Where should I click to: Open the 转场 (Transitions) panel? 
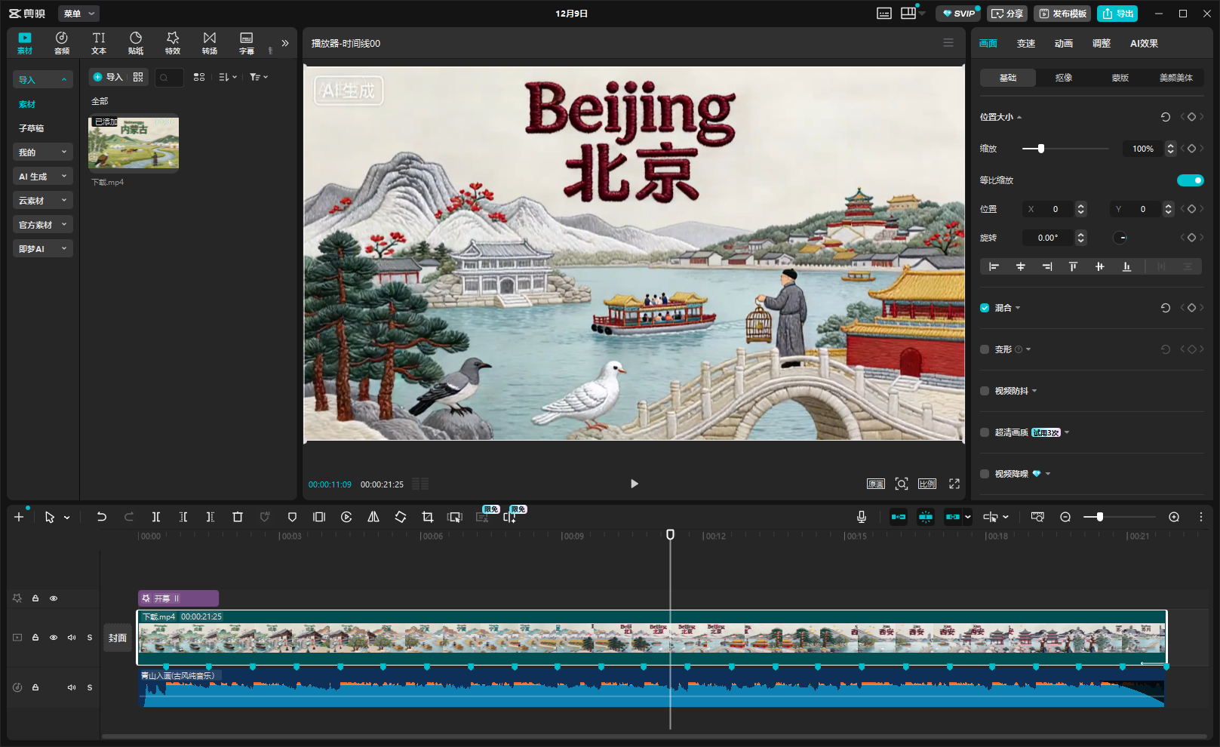210,43
